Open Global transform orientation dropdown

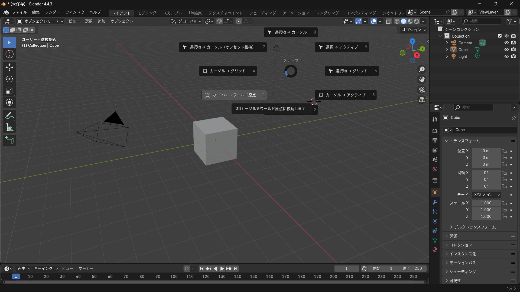click(x=186, y=21)
